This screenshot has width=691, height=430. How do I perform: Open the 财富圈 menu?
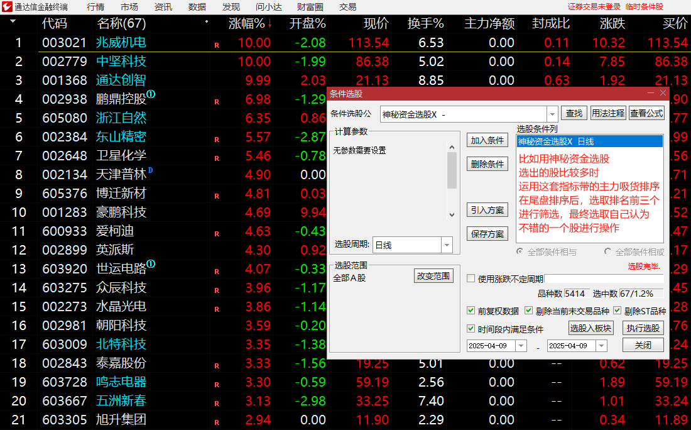310,7
